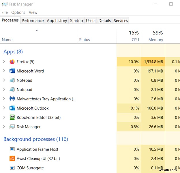Expand the RoboForm Editor process

(x=4, y=117)
